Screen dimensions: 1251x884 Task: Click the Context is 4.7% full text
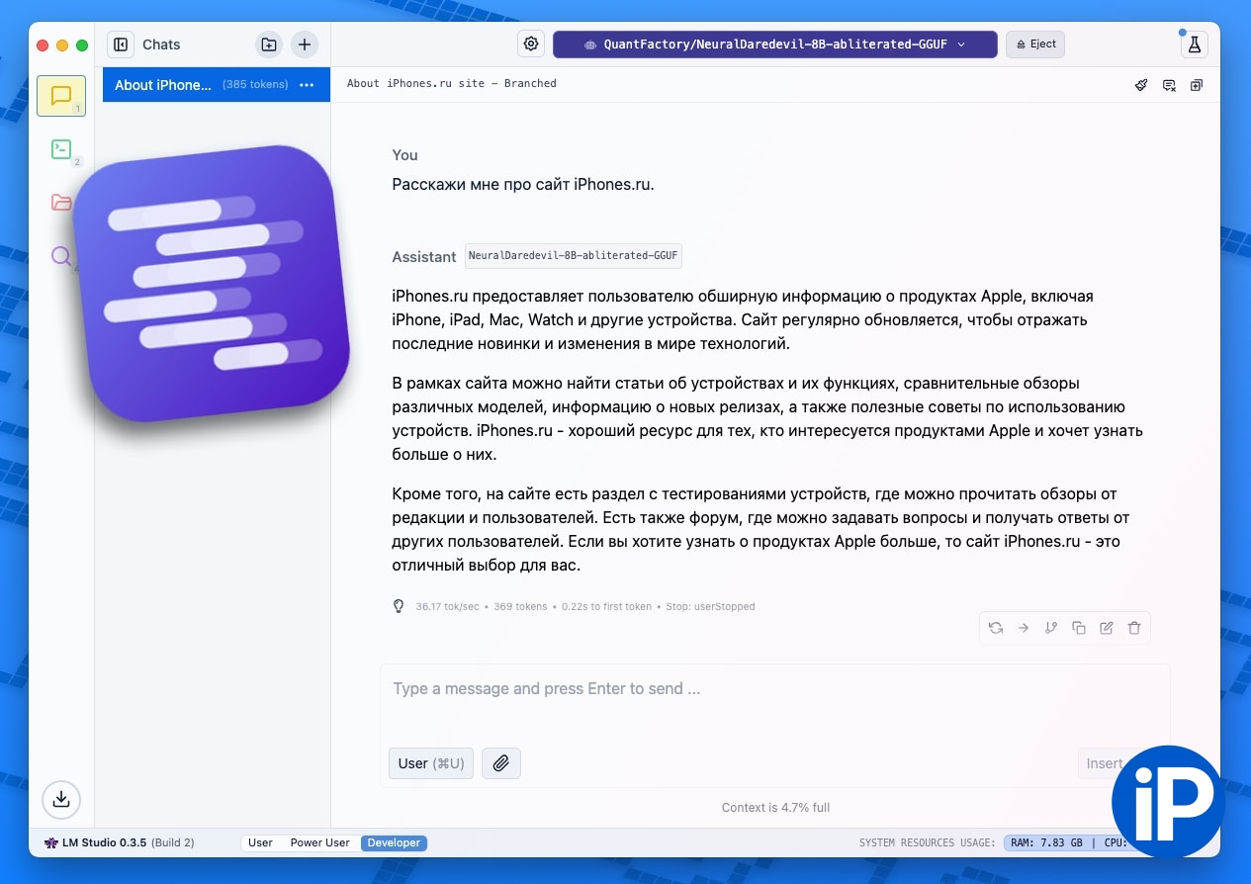click(775, 808)
